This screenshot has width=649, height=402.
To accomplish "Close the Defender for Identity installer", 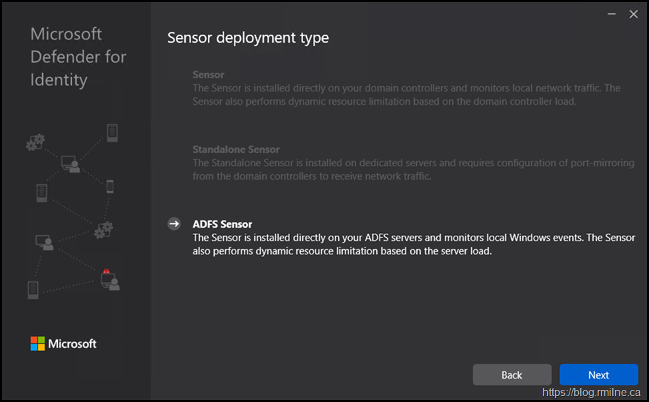I will [634, 14].
